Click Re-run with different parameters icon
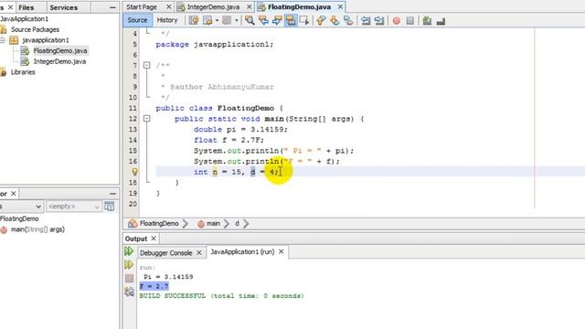The width and height of the screenshot is (585, 329). [x=129, y=264]
